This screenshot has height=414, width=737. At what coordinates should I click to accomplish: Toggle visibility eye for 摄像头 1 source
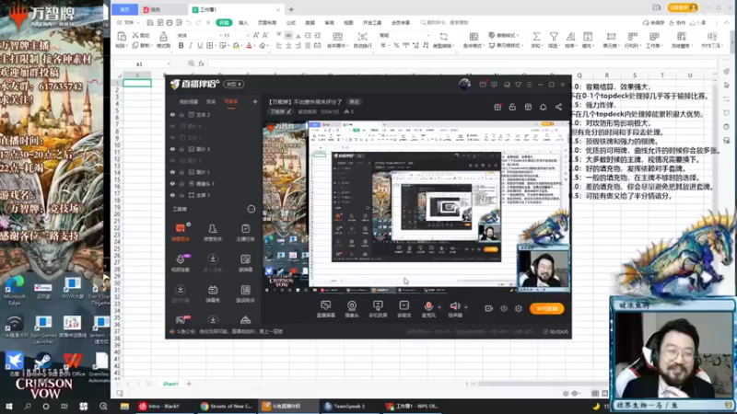(x=172, y=183)
